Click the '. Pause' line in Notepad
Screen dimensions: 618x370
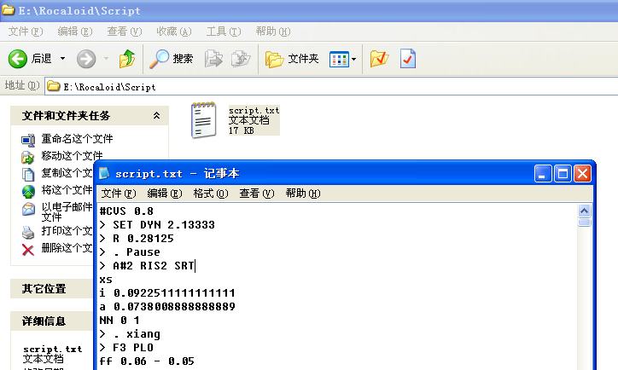[x=130, y=251]
